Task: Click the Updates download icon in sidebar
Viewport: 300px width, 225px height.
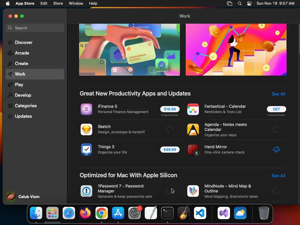Action: [x=10, y=116]
